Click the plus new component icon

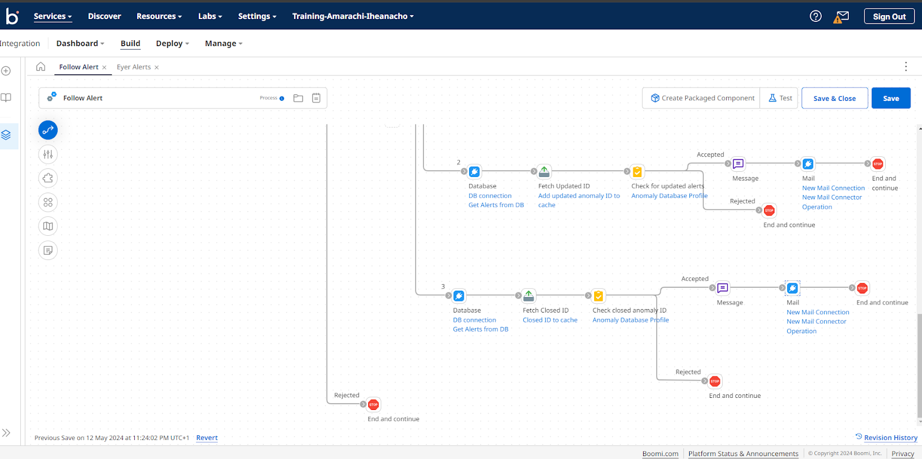(6, 71)
